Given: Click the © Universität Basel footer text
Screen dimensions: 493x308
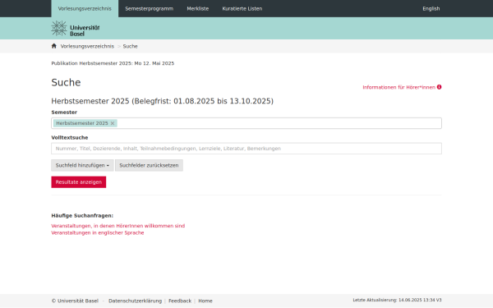Looking at the screenshot, I should [x=75, y=301].
